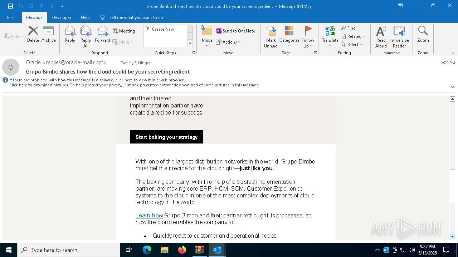Click the Zoom magnifier button

[x=423, y=35]
